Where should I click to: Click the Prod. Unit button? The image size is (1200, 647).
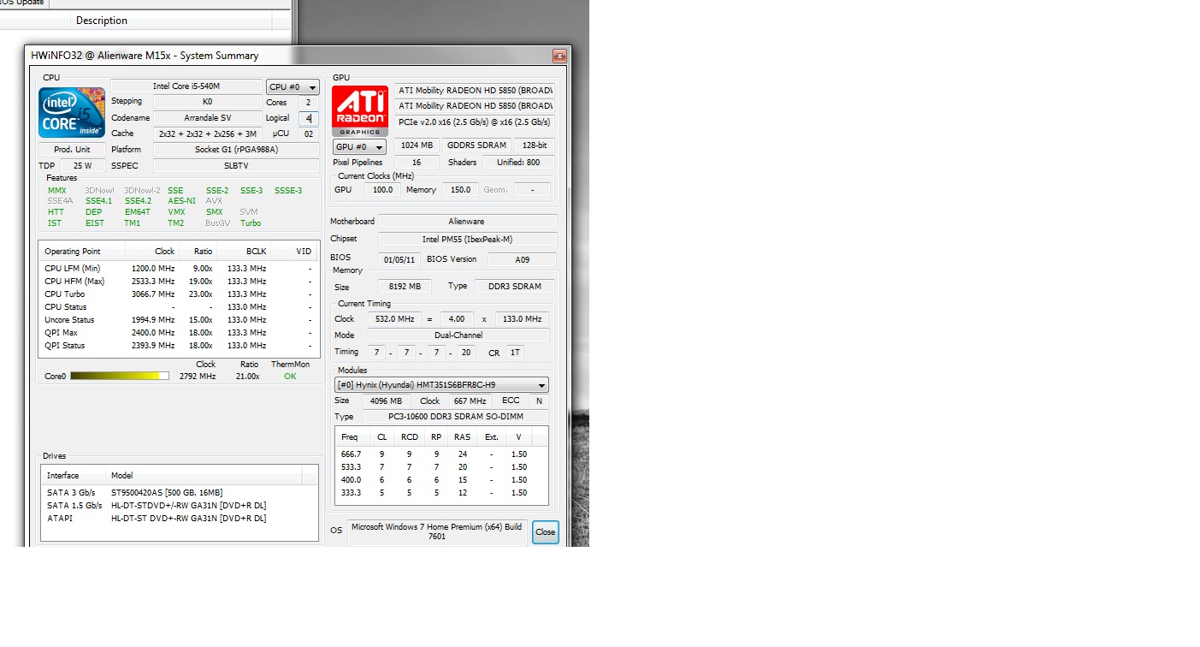point(72,150)
